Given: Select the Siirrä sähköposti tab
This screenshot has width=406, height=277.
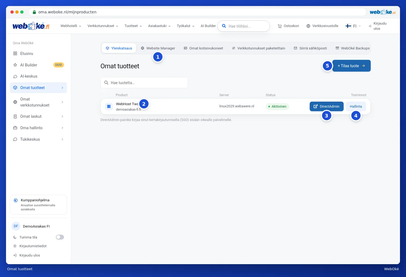Looking at the screenshot, I should pos(310,48).
